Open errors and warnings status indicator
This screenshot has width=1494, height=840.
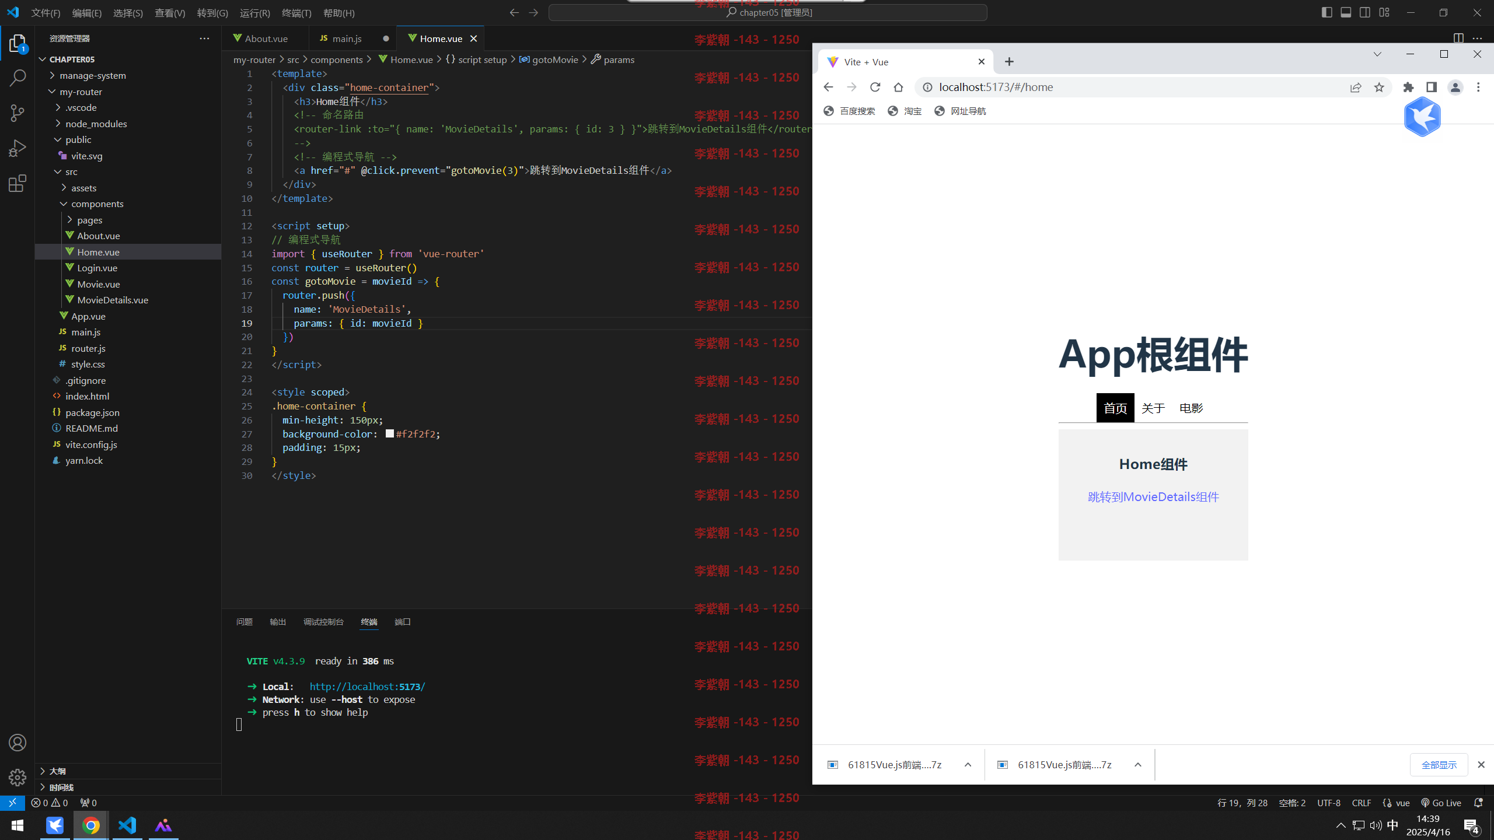50,803
